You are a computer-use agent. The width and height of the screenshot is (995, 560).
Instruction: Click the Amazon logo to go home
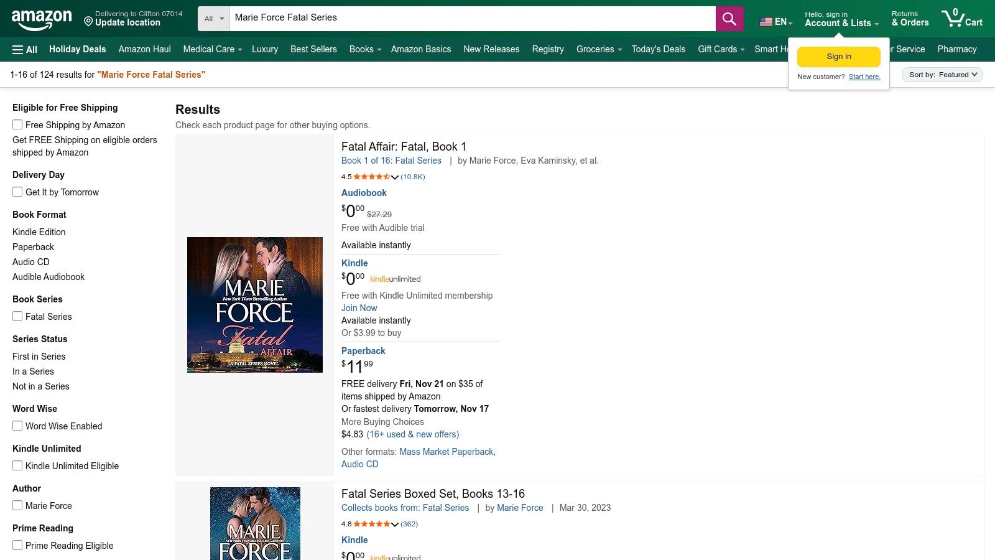point(41,18)
